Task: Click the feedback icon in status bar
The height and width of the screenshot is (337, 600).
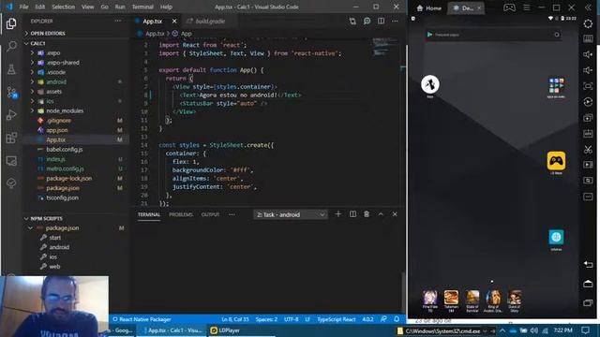Action: (383, 319)
